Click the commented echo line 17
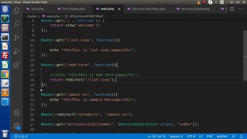247x139 pixels. click(x=95, y=75)
